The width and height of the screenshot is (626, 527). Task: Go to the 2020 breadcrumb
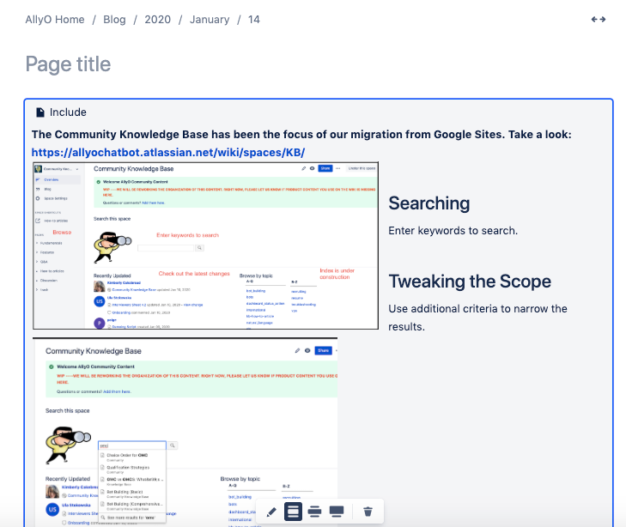tap(157, 20)
